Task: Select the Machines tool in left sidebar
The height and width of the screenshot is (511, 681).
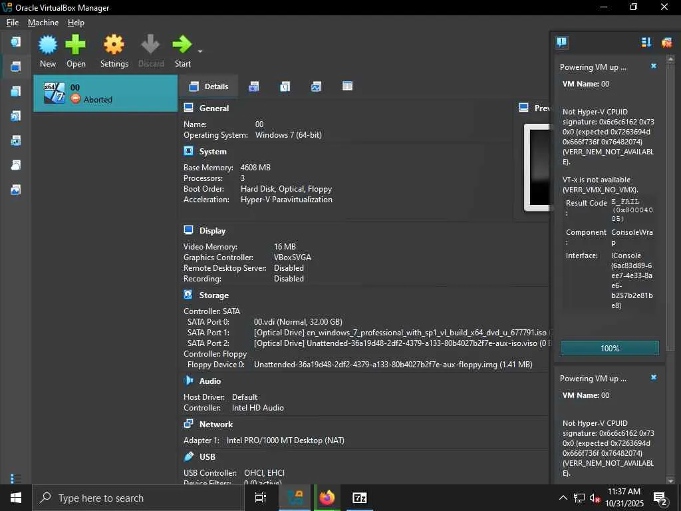Action: coord(16,67)
